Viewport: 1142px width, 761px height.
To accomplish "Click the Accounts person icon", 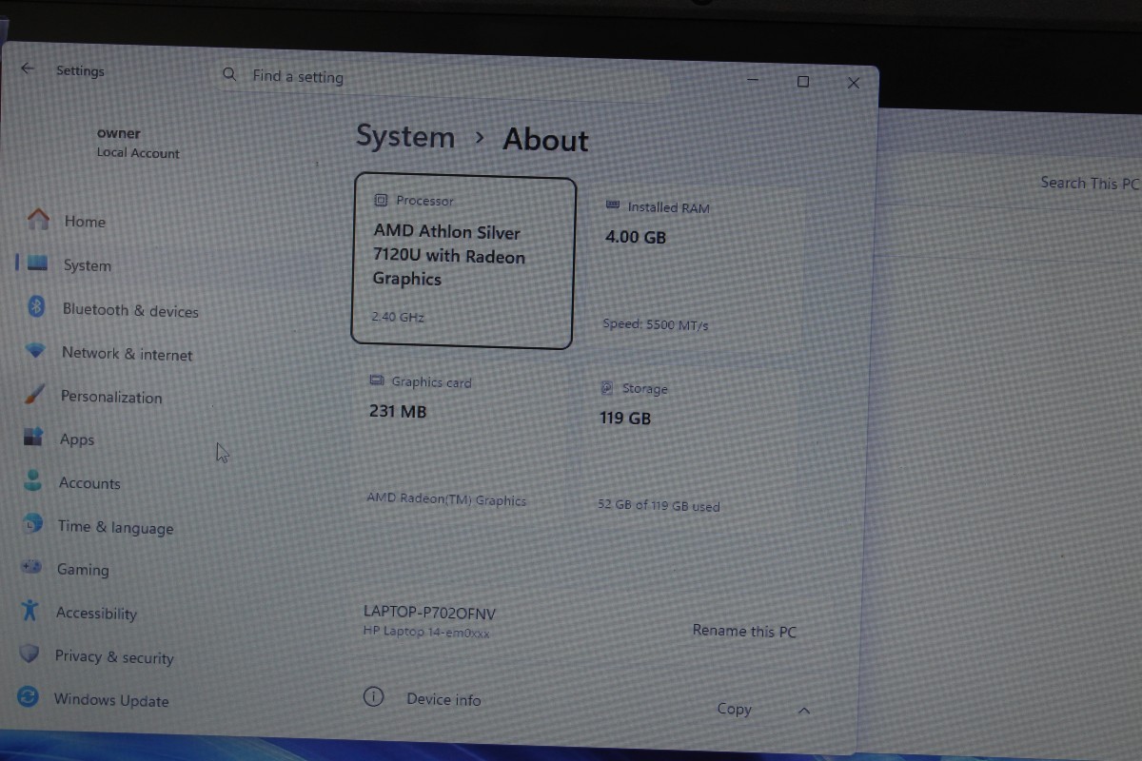I will tap(33, 480).
